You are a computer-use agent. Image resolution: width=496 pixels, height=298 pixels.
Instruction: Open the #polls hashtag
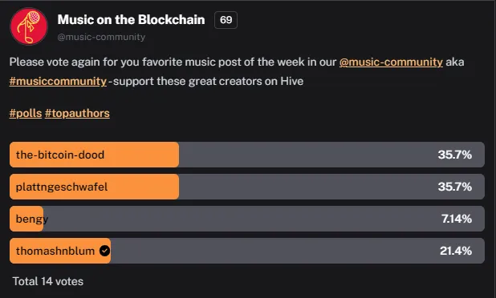coord(26,113)
